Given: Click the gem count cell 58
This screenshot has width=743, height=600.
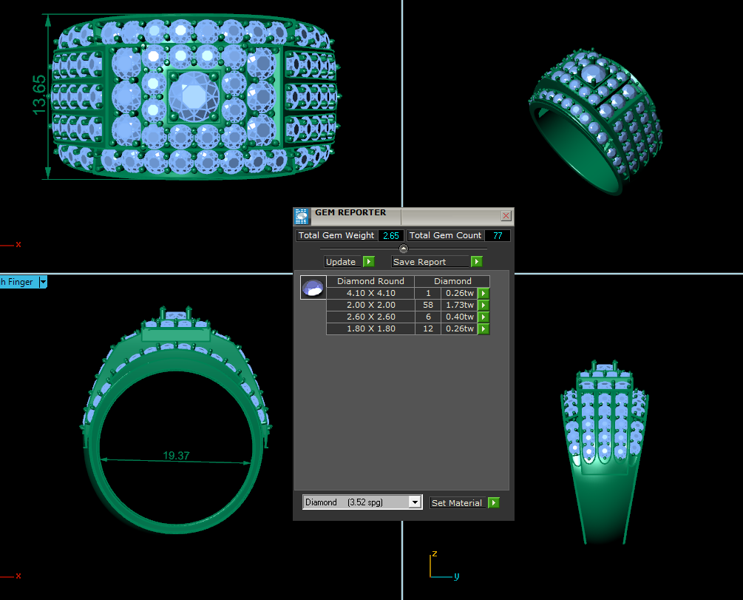Looking at the screenshot, I should pos(428,305).
